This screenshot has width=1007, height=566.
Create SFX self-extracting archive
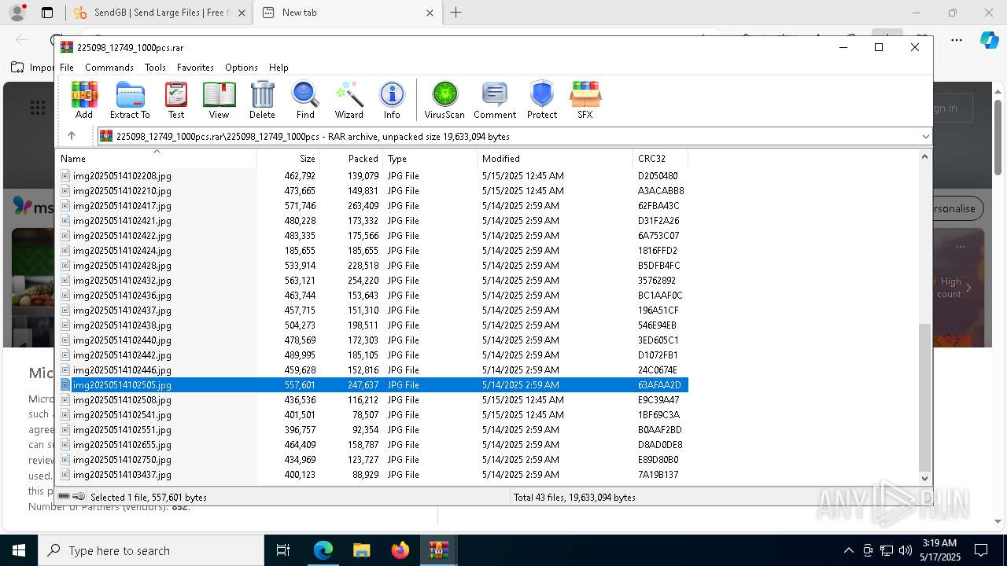[x=585, y=100]
